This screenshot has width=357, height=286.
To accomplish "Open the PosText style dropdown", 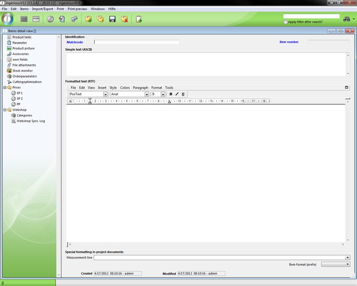I will point(105,94).
